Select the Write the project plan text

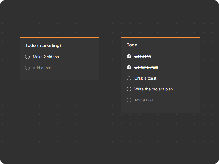[153, 89]
